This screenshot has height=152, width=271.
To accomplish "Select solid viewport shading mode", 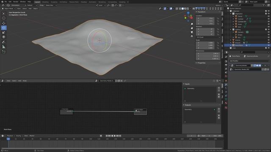I will (x=183, y=8).
